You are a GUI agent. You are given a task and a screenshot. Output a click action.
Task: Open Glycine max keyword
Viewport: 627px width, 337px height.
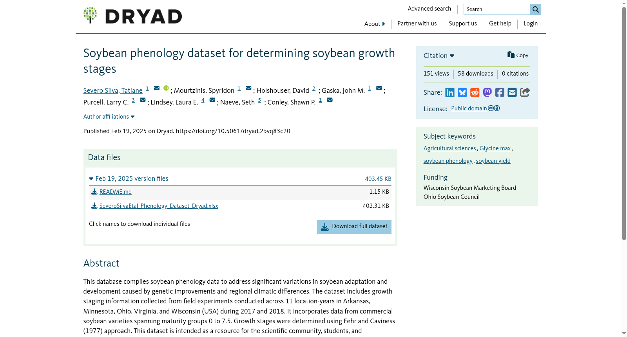495,148
